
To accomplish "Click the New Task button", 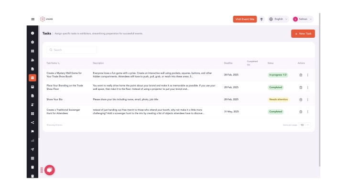I will click(303, 33).
